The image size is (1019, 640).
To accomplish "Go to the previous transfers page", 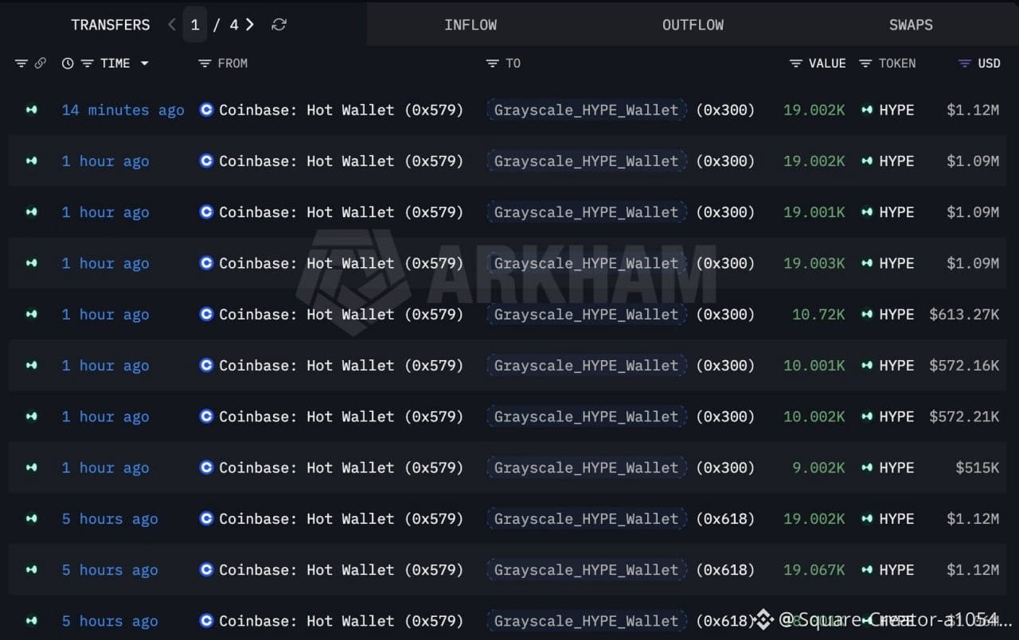I will click(172, 25).
